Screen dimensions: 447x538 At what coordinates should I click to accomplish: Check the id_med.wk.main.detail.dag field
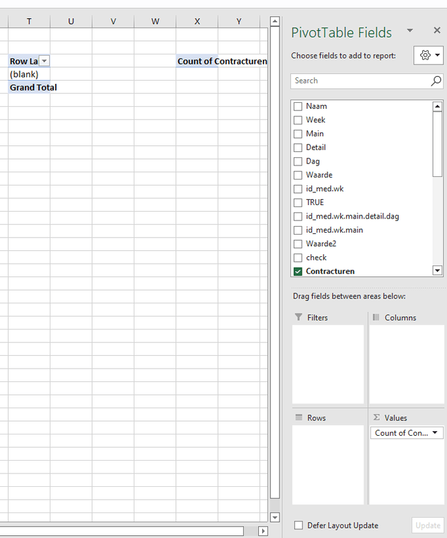tap(298, 217)
